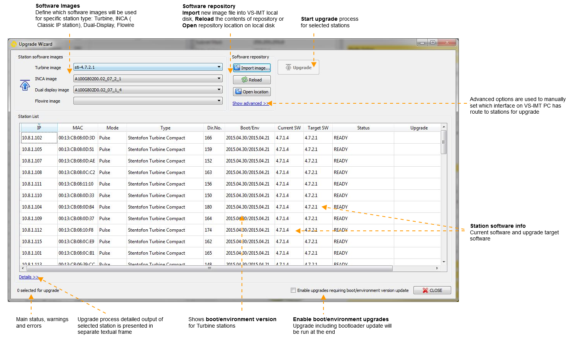
Task: Select station row with IP 10.8.1.105
Action: click(x=32, y=149)
